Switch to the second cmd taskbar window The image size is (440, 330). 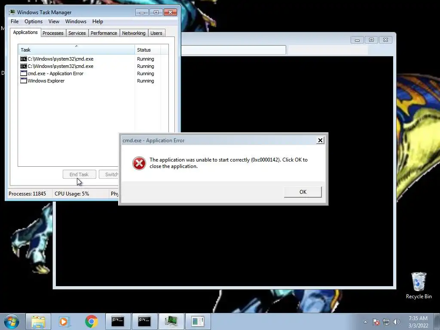(x=144, y=321)
